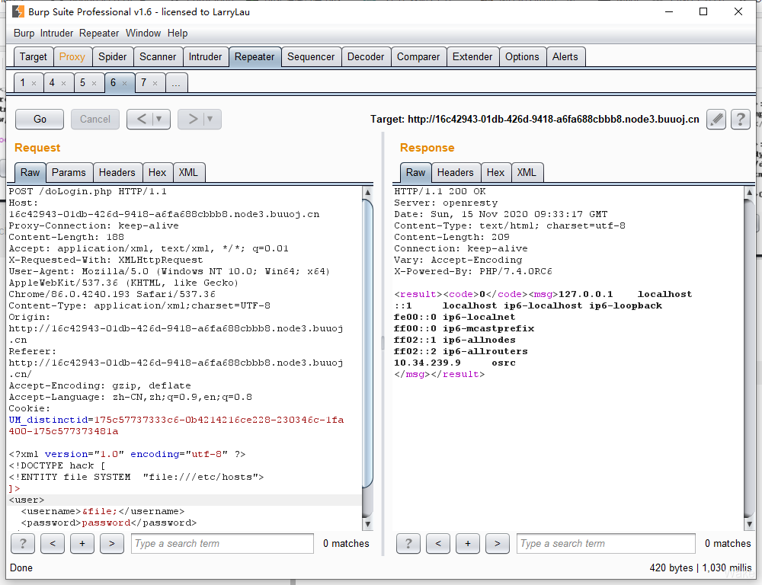Open the Window menu
Viewport: 762px width, 585px height.
(143, 33)
